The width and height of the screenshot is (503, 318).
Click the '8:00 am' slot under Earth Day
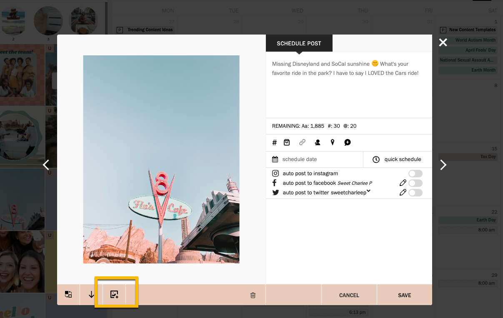click(x=468, y=230)
